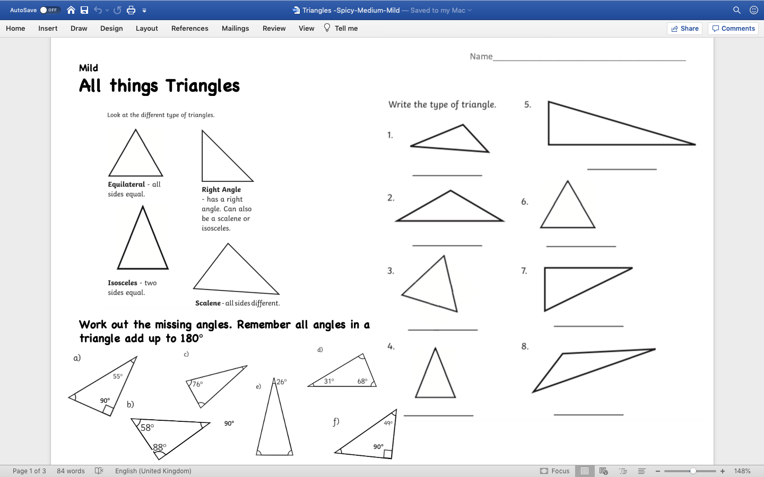Viewport: 764px width, 477px height.
Task: Open the document title save location dropdown
Action: pyautogui.click(x=470, y=10)
